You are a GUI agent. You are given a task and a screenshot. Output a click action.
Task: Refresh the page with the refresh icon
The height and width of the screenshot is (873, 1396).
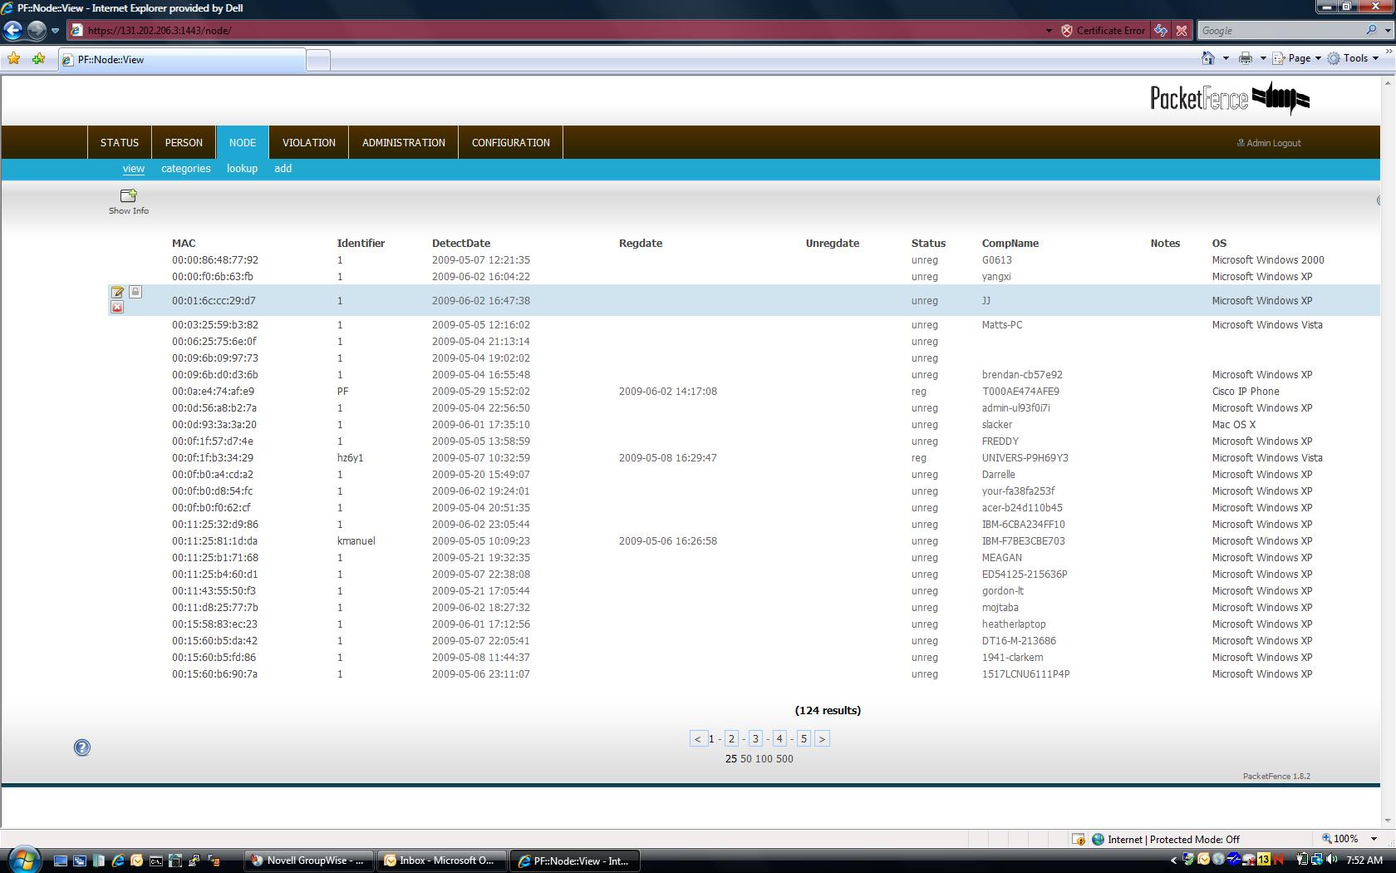click(1160, 31)
